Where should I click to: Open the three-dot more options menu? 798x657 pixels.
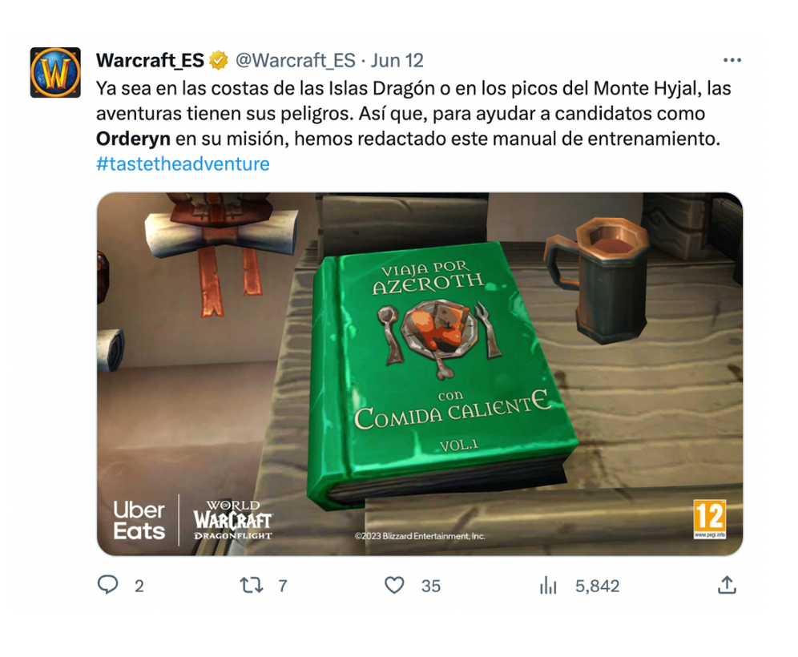(731, 60)
